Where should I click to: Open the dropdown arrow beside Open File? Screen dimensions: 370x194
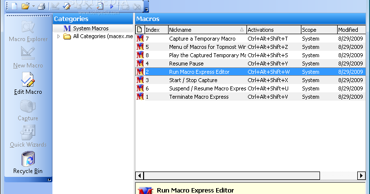[x=33, y=6]
